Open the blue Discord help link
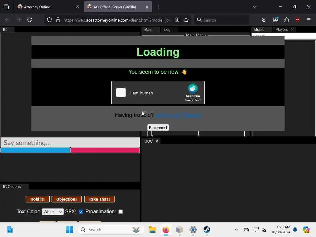 178,115
